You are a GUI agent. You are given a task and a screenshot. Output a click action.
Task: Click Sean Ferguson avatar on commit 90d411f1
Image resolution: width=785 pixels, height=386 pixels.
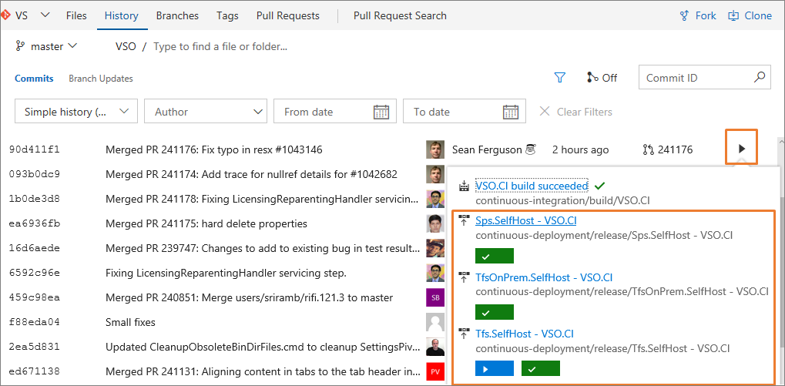tap(435, 149)
